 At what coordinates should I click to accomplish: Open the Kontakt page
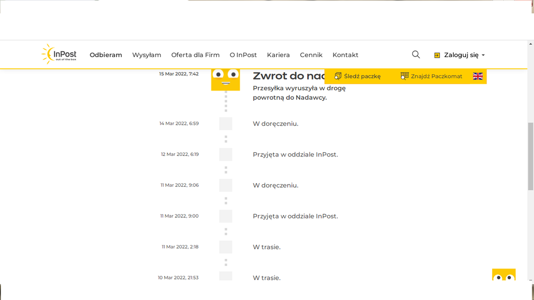click(x=345, y=55)
